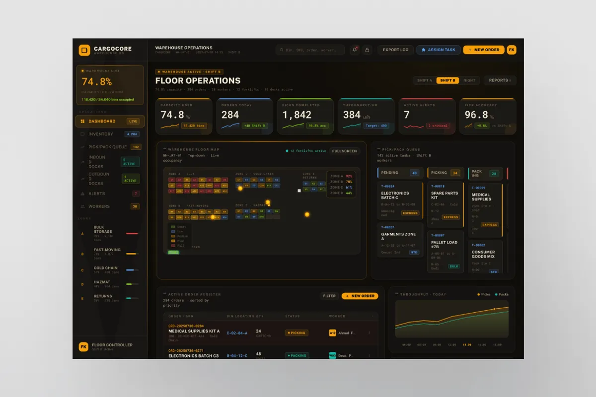The height and width of the screenshot is (397, 596).
Task: Select the Pending queue column tab
Action: 400,173
